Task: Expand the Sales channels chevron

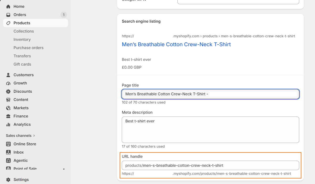Action: tap(34, 136)
